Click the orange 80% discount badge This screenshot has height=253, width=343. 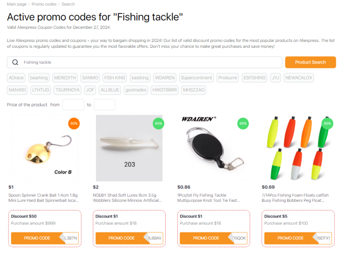tap(74, 124)
